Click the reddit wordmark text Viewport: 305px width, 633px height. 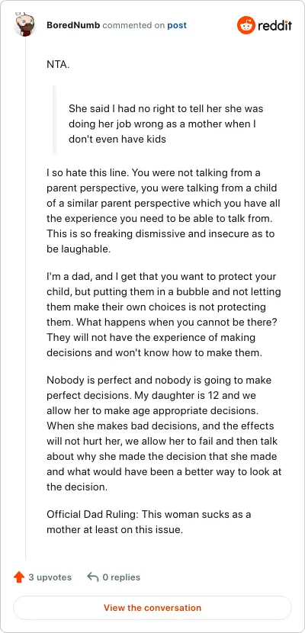(x=274, y=25)
